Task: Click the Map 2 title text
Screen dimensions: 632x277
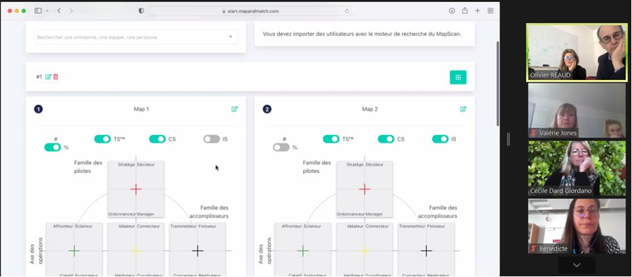Action: 370,109
